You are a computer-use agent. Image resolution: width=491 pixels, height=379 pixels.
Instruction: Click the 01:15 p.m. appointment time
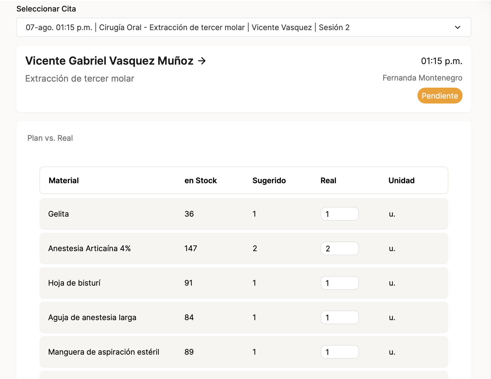tap(442, 61)
